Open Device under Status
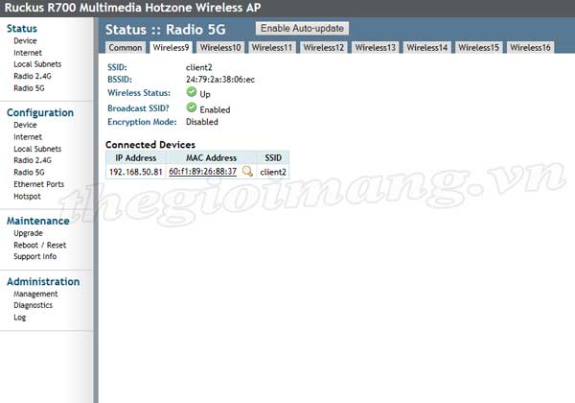This screenshot has width=575, height=403. [25, 40]
